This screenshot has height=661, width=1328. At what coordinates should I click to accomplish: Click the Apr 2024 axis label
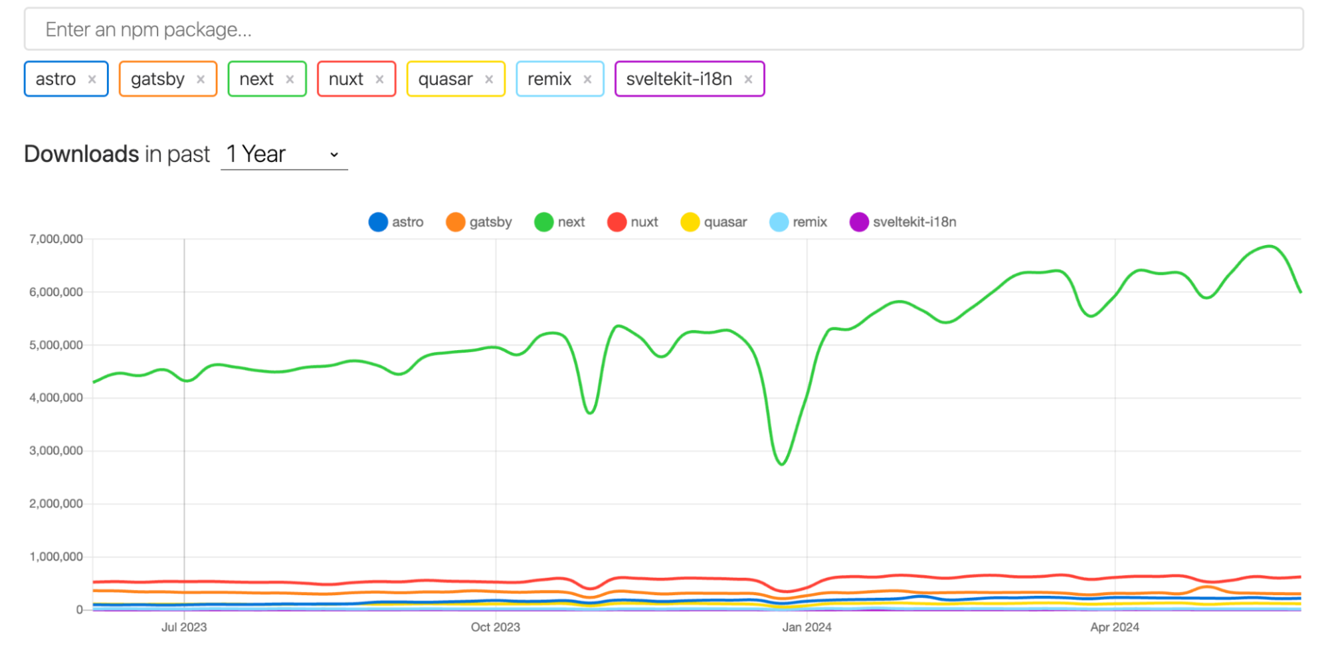click(x=1115, y=627)
